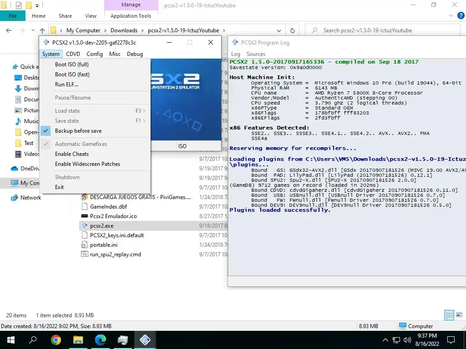The width and height of the screenshot is (466, 349).
Task: Click the Windows Start button
Action: (11, 340)
